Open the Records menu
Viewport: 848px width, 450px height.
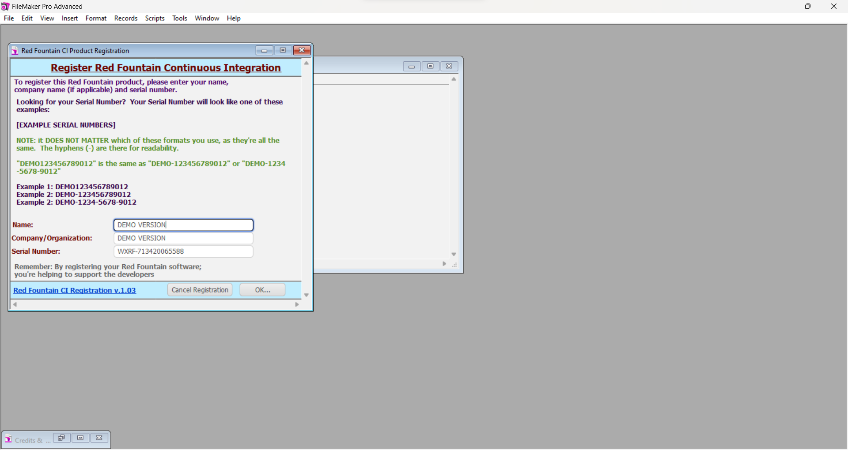tap(126, 18)
